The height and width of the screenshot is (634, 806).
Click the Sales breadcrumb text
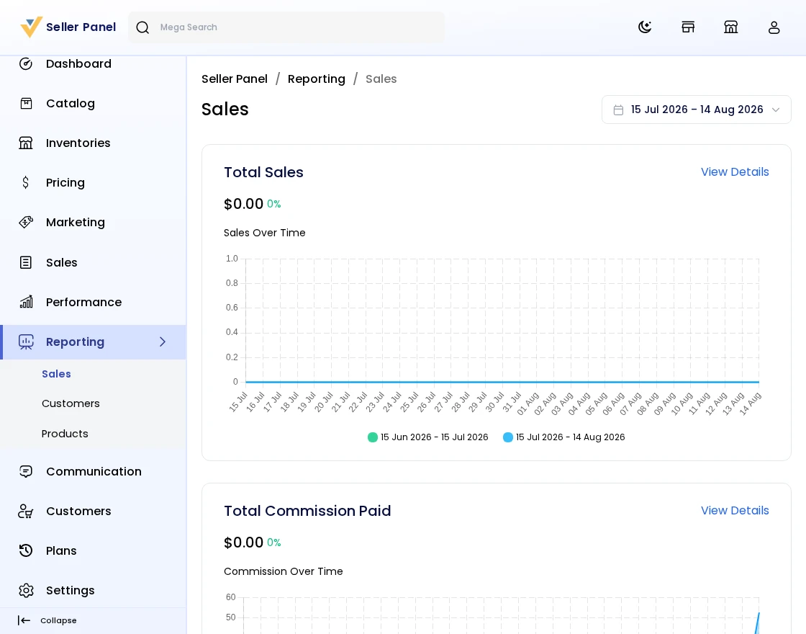click(x=381, y=79)
